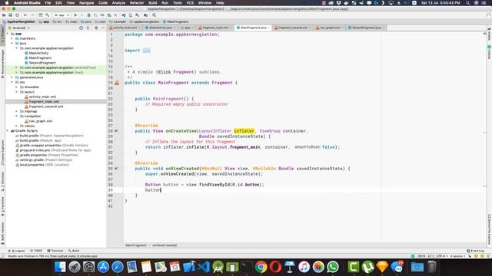Image resolution: width=492 pixels, height=276 pixels.
Task: Switch to the nav_graph.xml editor tab
Action: click(329, 28)
